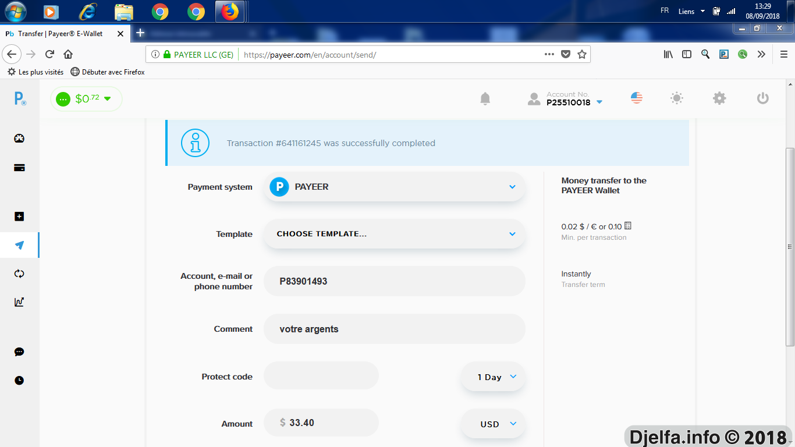Open the trade chart icon in the sidebar
Viewport: 795px width, 447px height.
pos(19,302)
